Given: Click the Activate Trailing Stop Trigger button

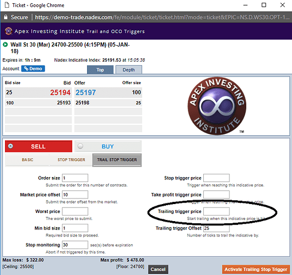Looking at the screenshot, I should tap(256, 269).
